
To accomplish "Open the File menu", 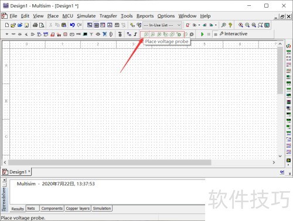I will coord(13,16).
